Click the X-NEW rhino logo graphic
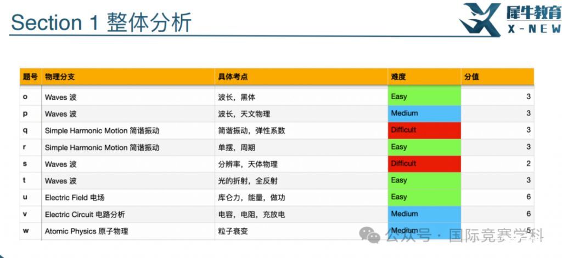This screenshot has width=562, height=258. (x=480, y=20)
